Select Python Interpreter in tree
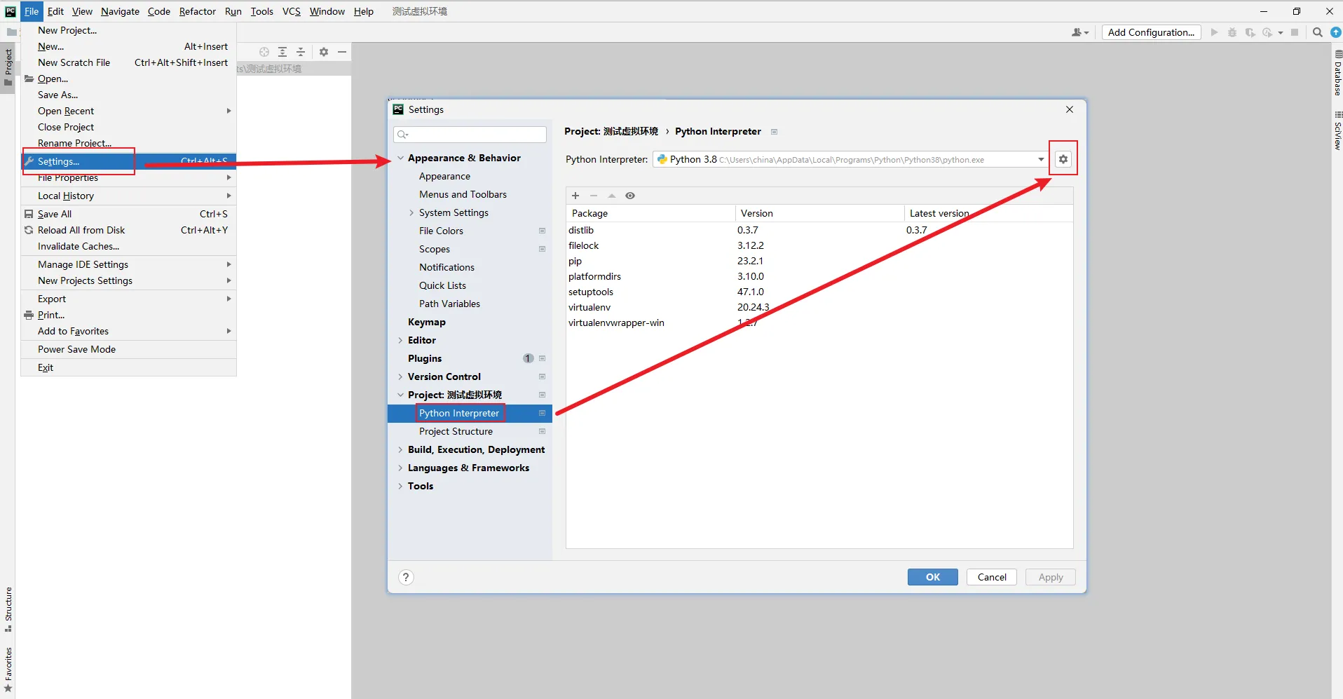 click(459, 413)
